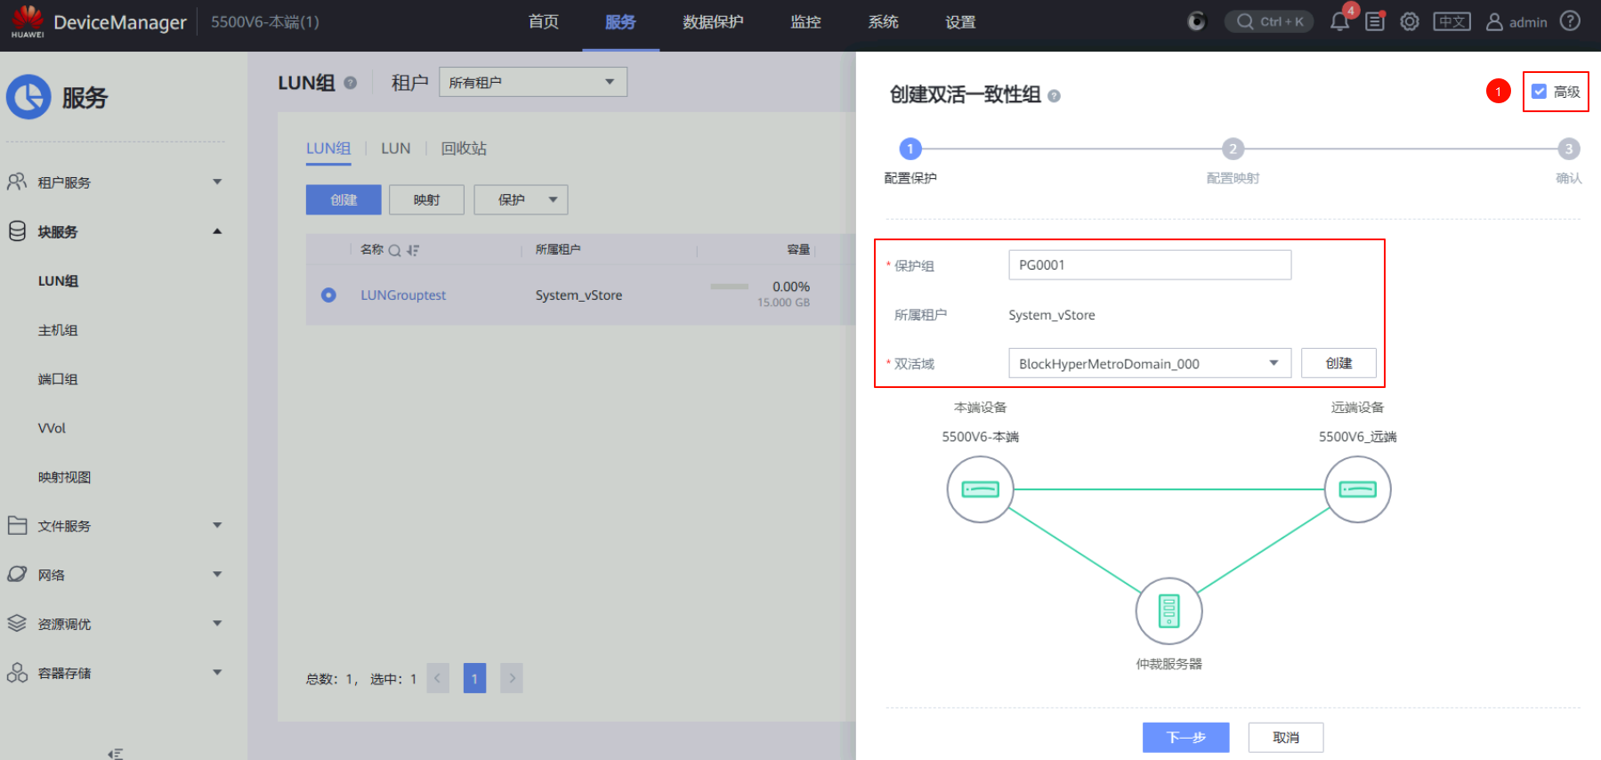Click the 下一步 next button
1601x760 pixels.
[1185, 738]
